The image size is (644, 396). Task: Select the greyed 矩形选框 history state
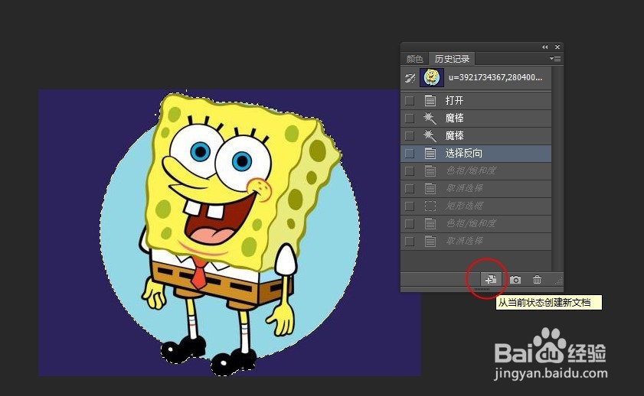[476, 206]
